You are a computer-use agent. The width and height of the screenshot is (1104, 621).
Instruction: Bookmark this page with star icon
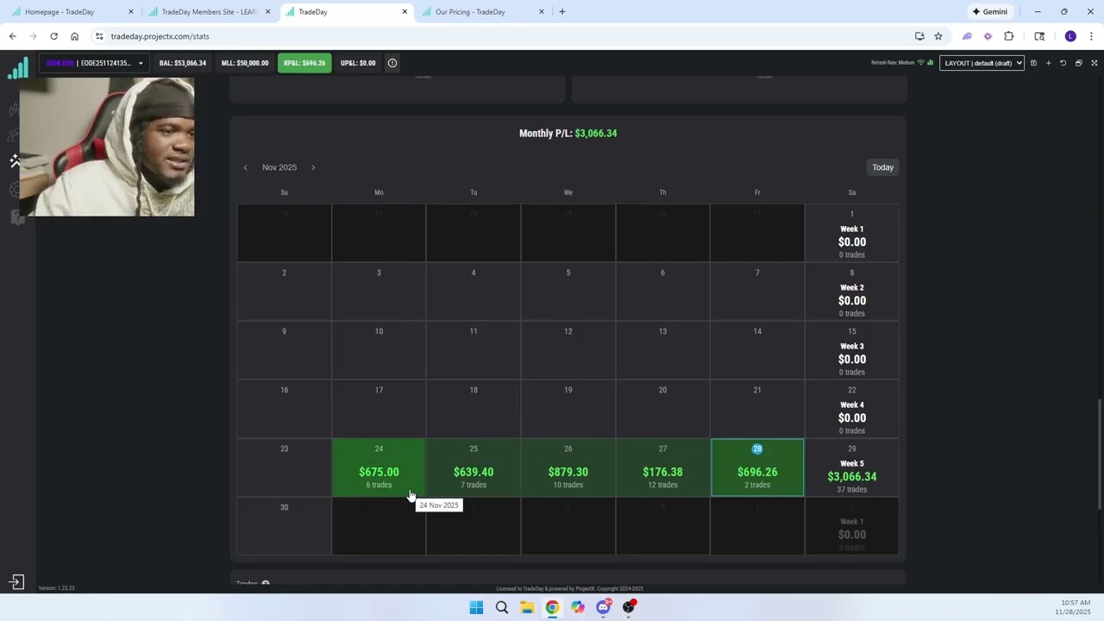point(938,36)
